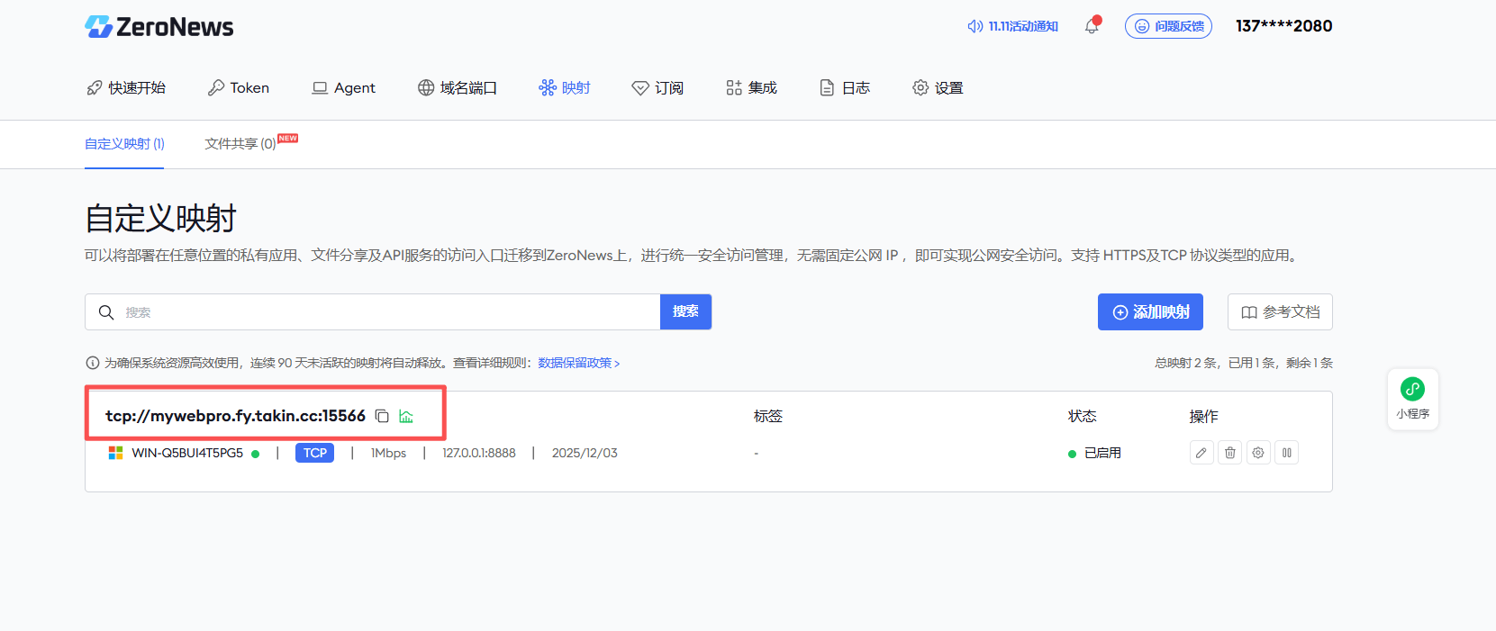The height and width of the screenshot is (631, 1496).
Task: Open the 域名端口 menu
Action: tap(458, 87)
